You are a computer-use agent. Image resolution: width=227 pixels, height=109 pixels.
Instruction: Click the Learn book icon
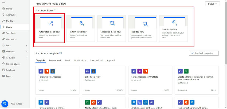tap(3, 76)
